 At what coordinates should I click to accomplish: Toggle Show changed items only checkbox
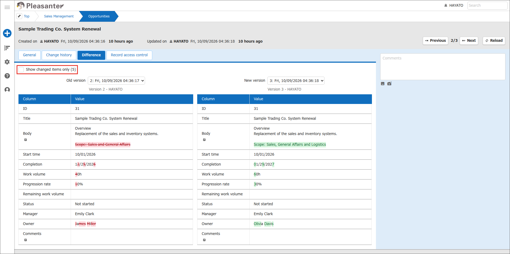click(x=21, y=70)
